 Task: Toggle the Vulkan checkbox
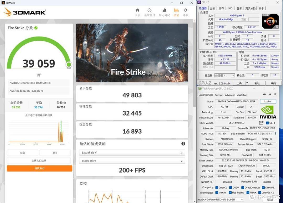click(217, 193)
